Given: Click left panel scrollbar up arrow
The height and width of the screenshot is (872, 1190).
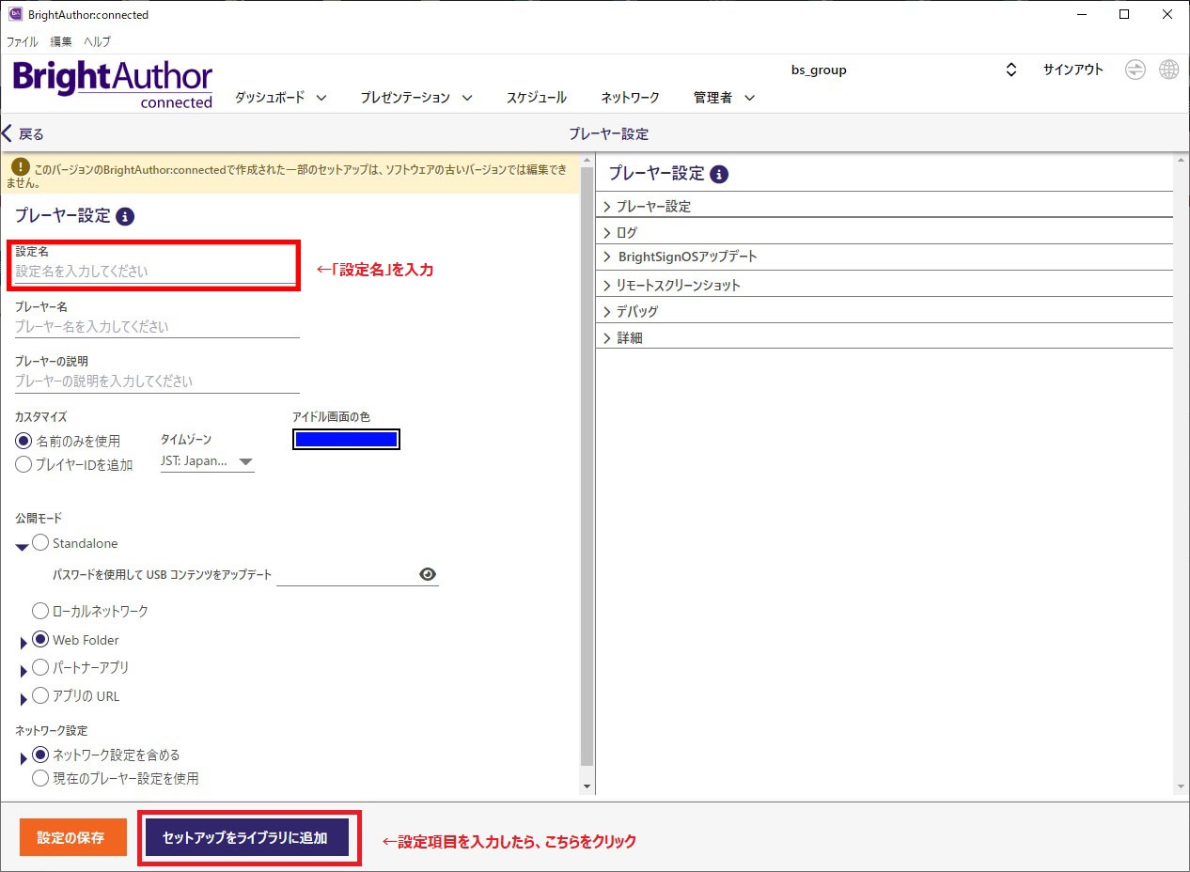Looking at the screenshot, I should 587,160.
